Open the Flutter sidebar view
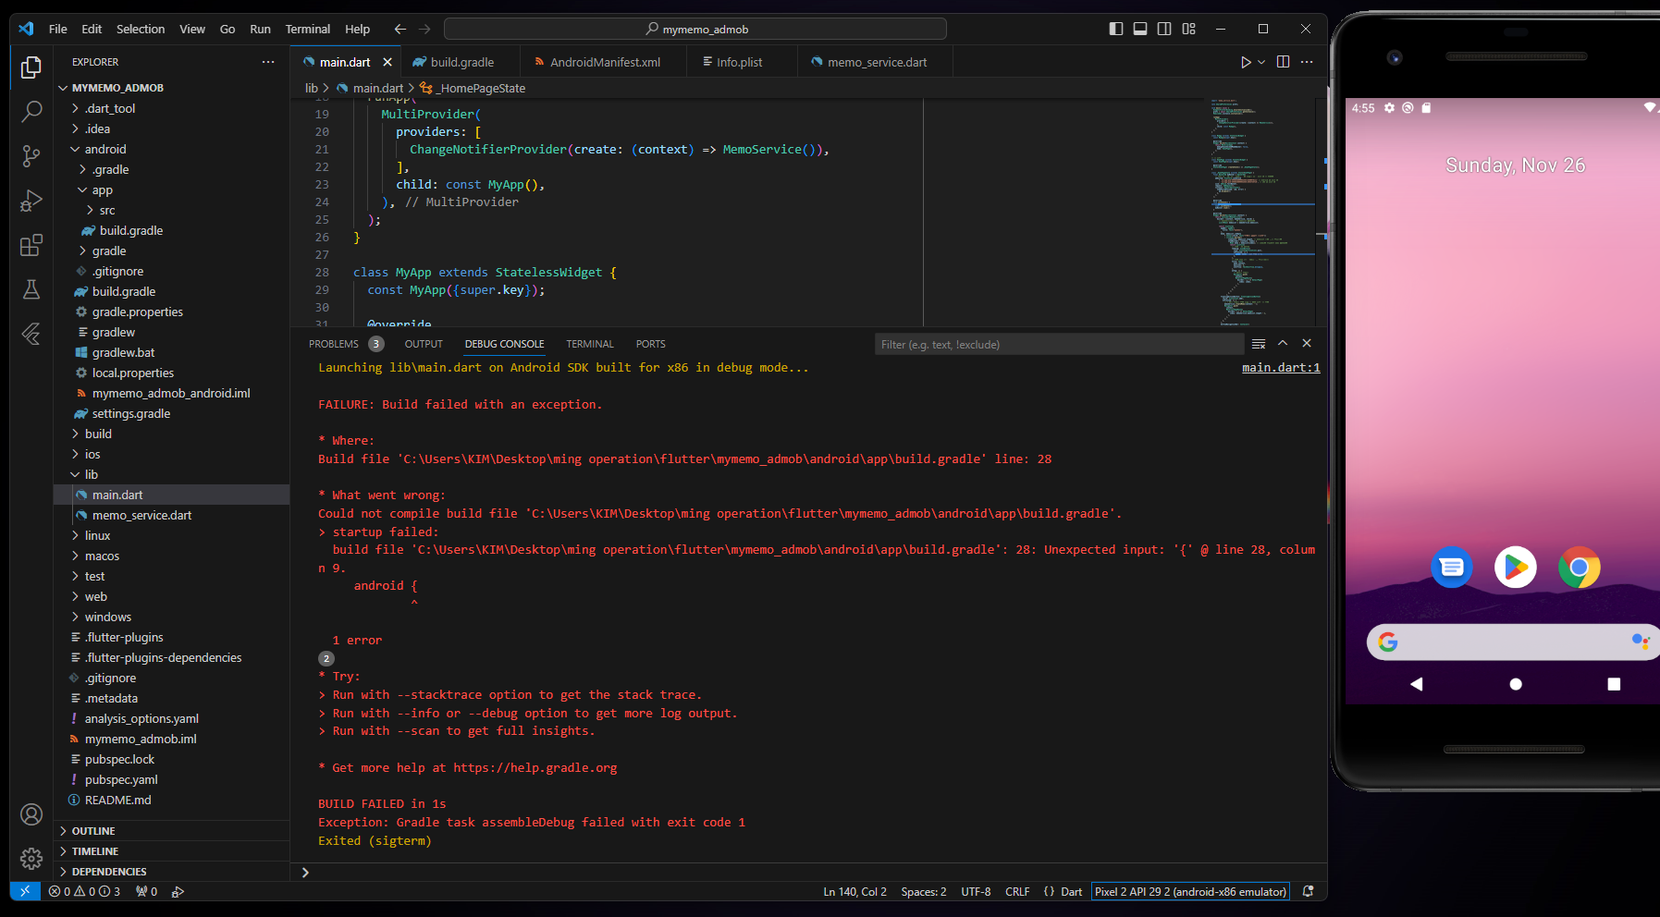This screenshot has width=1660, height=917. click(31, 334)
